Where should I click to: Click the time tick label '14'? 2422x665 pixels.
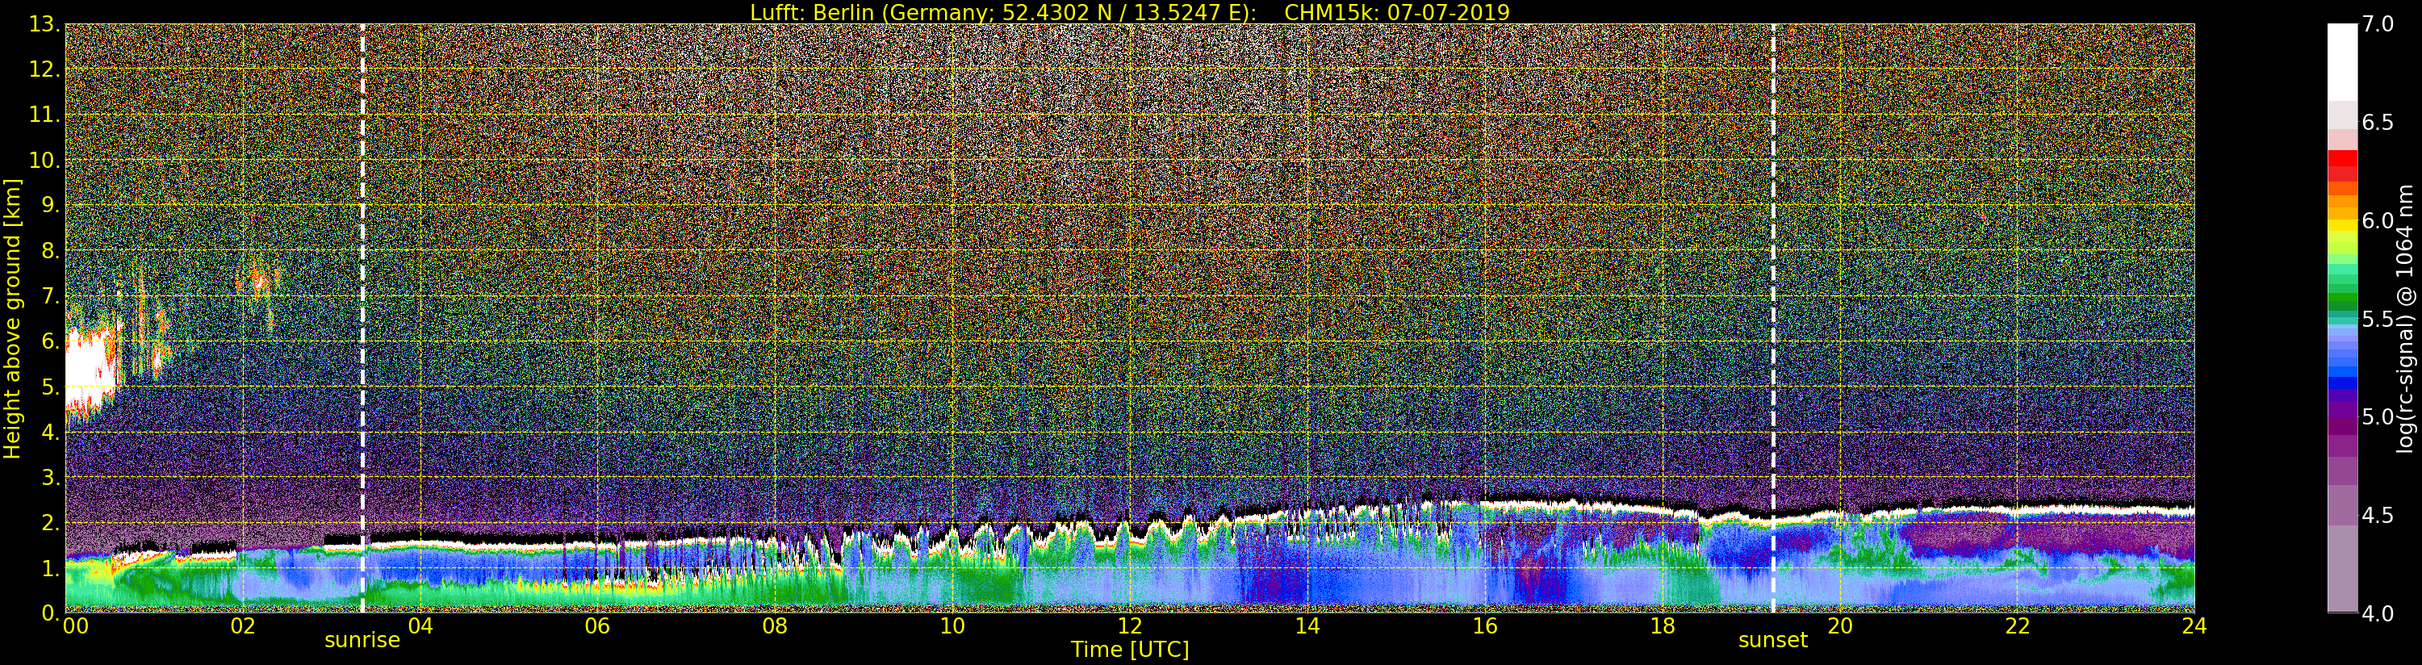coord(1307,626)
